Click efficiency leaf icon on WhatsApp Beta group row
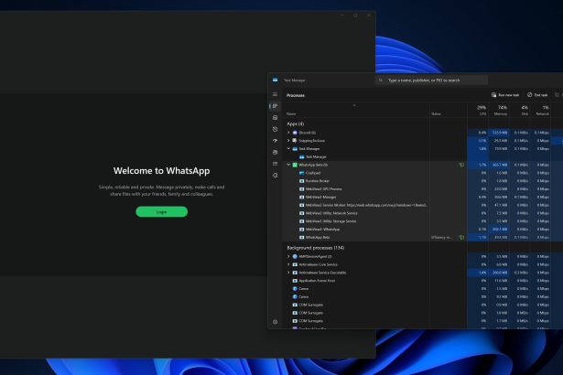 [461, 165]
